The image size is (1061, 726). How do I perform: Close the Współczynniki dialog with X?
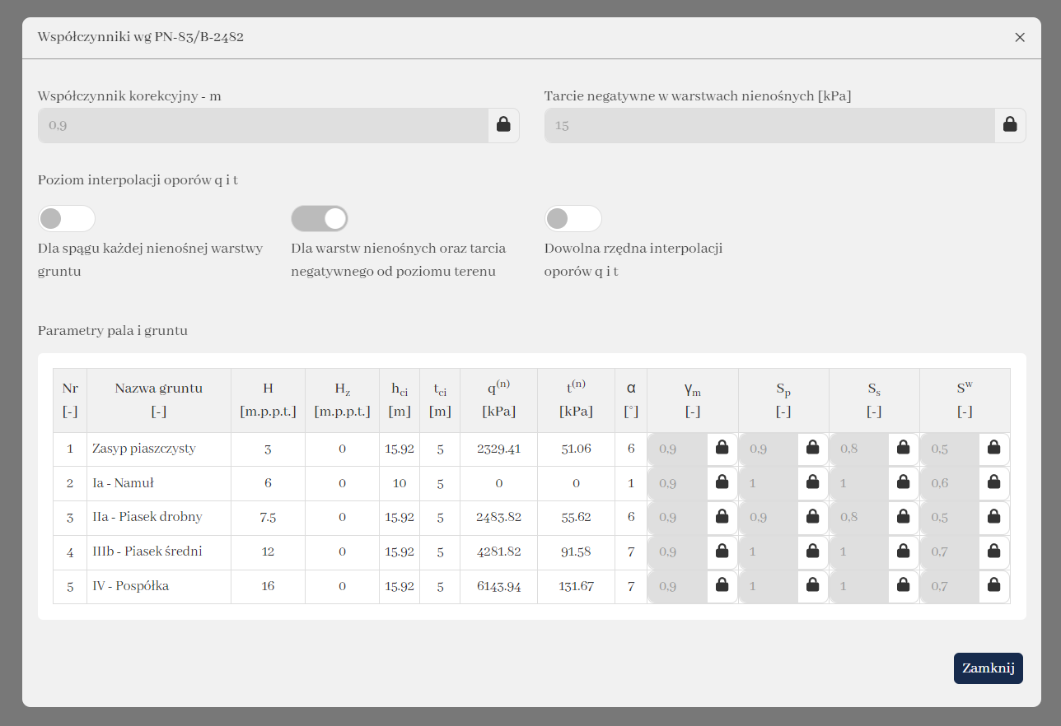(1020, 37)
